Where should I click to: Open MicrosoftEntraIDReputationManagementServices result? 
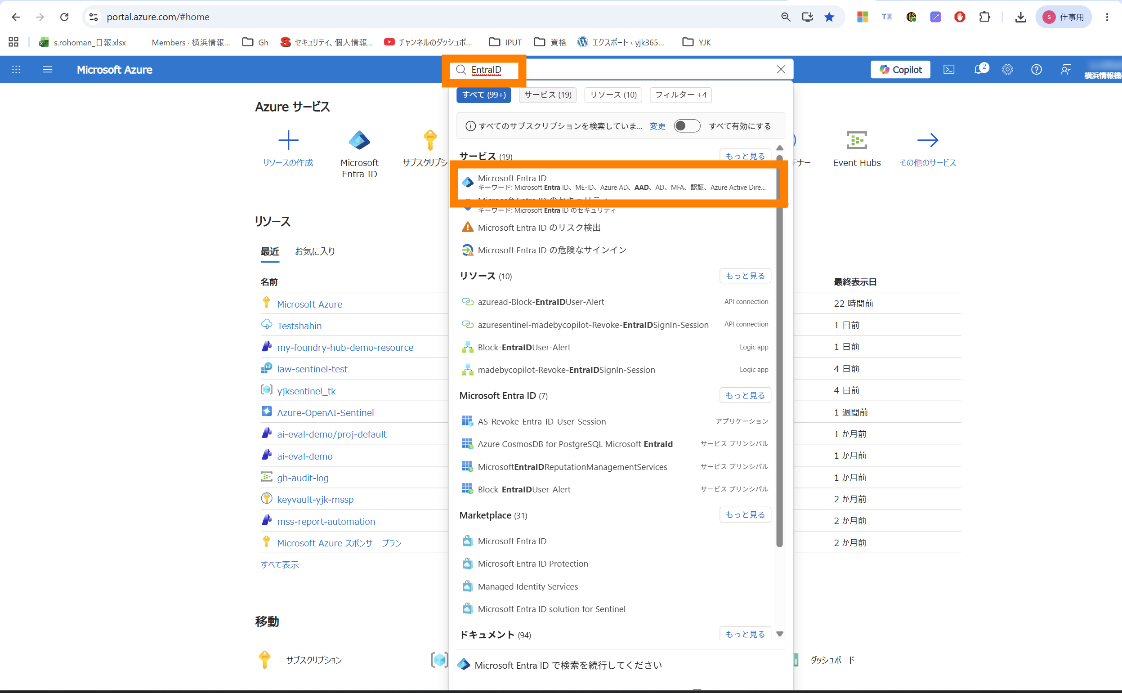[616, 467]
